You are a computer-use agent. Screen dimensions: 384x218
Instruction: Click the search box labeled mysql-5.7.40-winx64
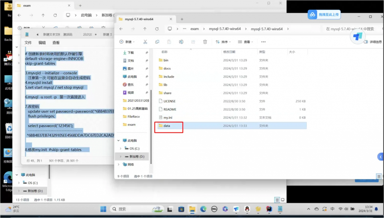(x=351, y=29)
